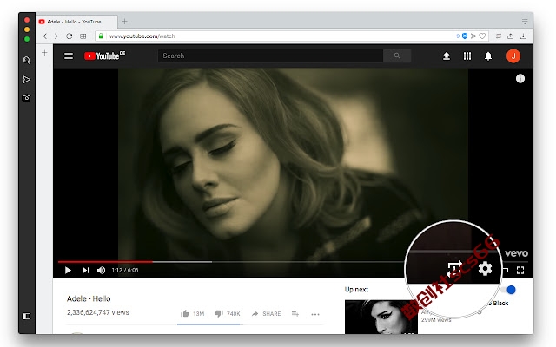Open the Easy Setup sliders icon
Screen dimensions: 556x347
pyautogui.click(x=498, y=36)
